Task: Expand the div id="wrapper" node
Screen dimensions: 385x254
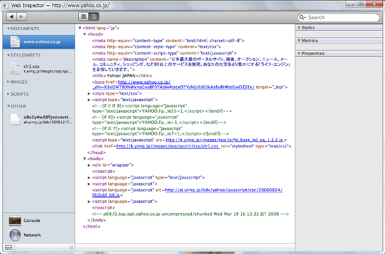Action: (89, 165)
